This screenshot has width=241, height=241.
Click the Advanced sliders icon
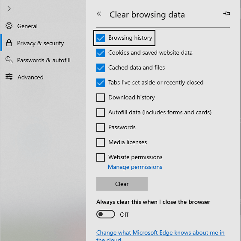pos(9,77)
